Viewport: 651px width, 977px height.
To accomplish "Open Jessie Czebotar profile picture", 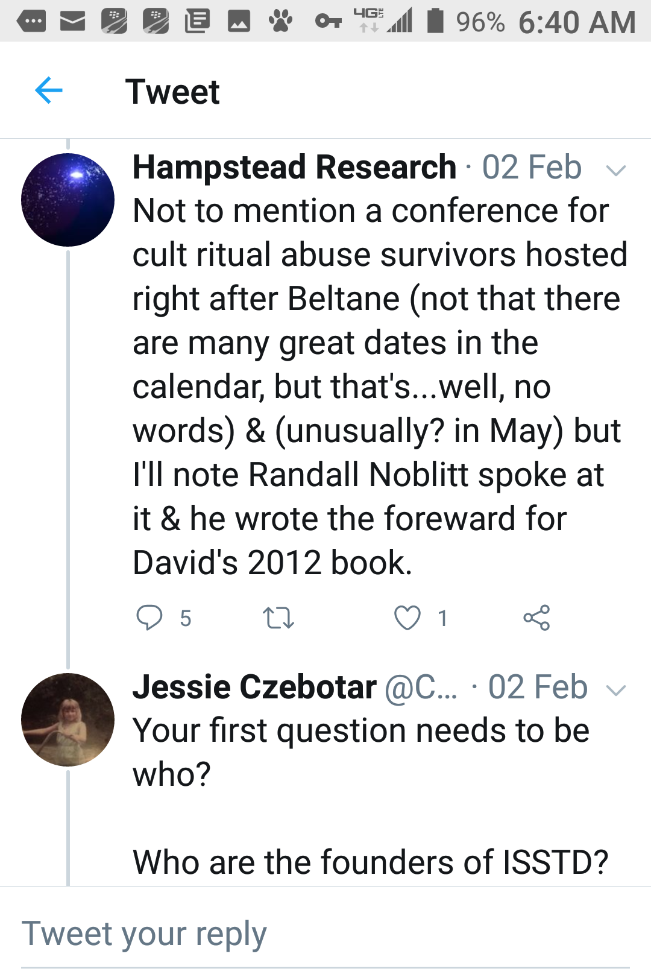I will [68, 719].
